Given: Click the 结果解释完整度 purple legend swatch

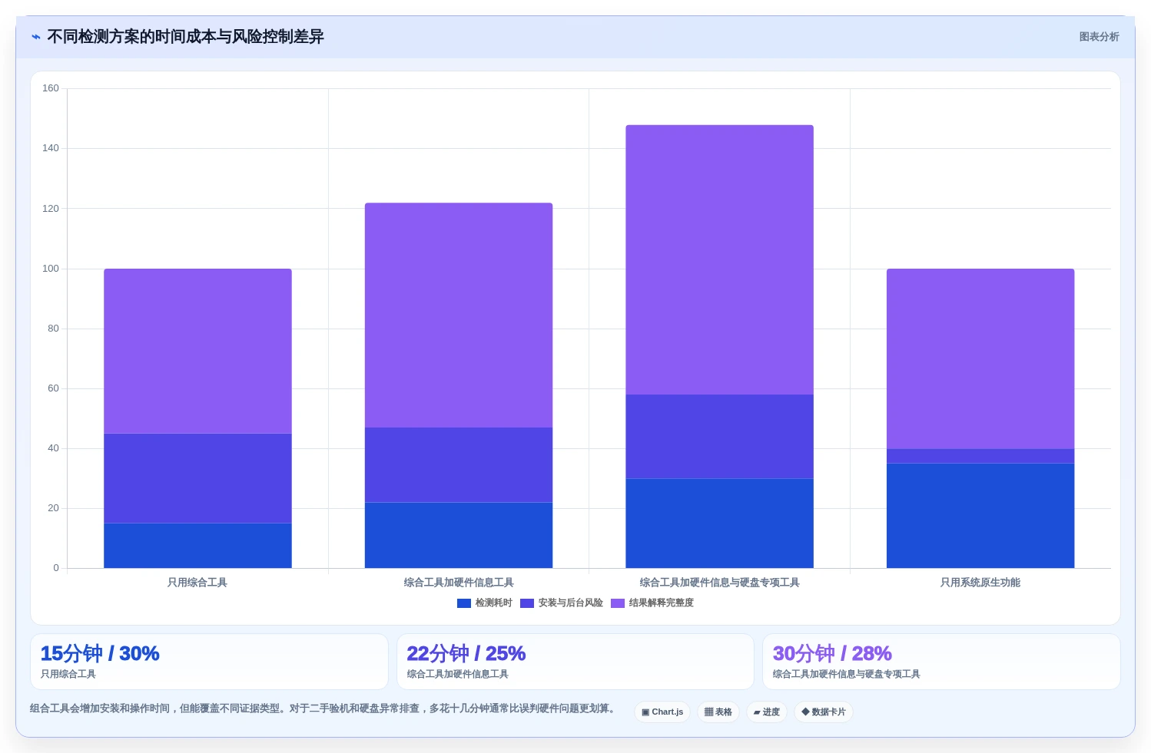Looking at the screenshot, I should pyautogui.click(x=618, y=603).
